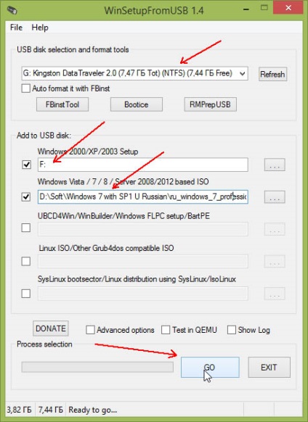Maximize the WinSetupFromUSB window
308x422 pixels.
[x=264, y=8]
